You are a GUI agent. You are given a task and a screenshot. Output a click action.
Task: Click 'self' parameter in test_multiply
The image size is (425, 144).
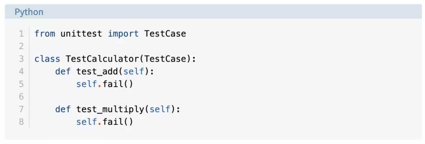(160, 109)
